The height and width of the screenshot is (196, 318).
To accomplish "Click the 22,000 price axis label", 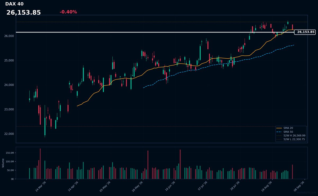I will (9, 134).
